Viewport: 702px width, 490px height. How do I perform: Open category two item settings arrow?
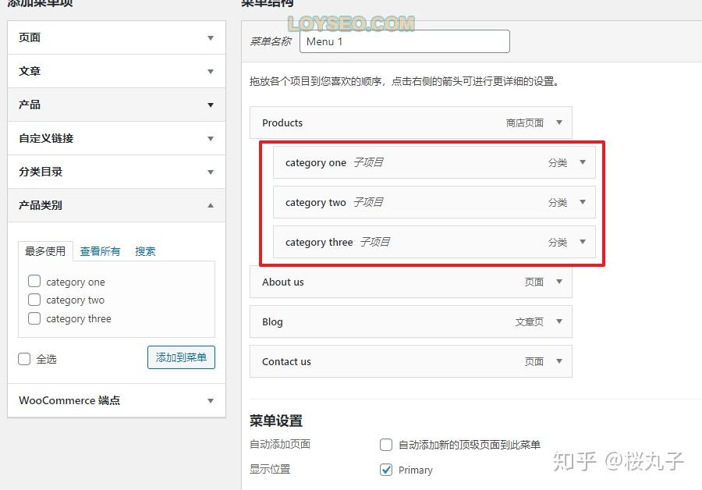click(x=583, y=202)
